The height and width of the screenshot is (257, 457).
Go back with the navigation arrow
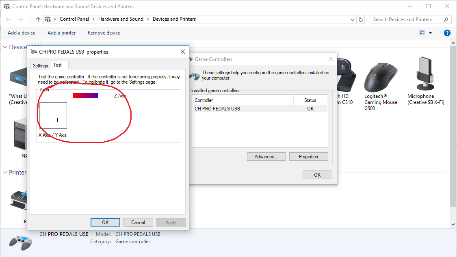8,19
